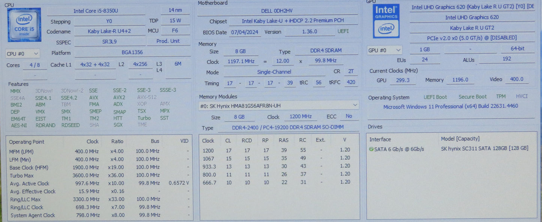Screen dimensions: 542x222
Task: Click the Interface column header in Drives
Action: click(380, 139)
